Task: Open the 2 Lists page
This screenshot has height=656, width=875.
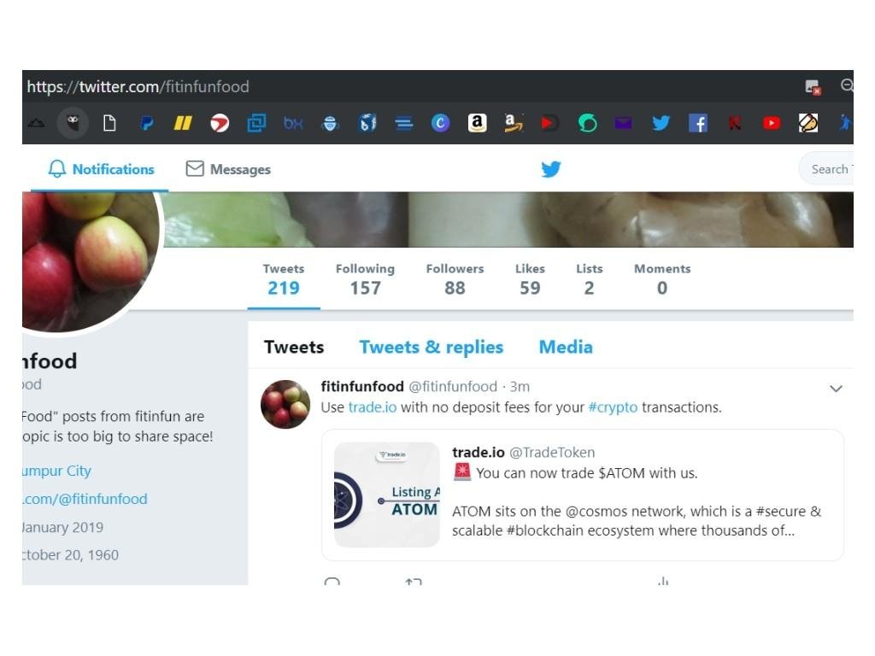Action: (590, 279)
